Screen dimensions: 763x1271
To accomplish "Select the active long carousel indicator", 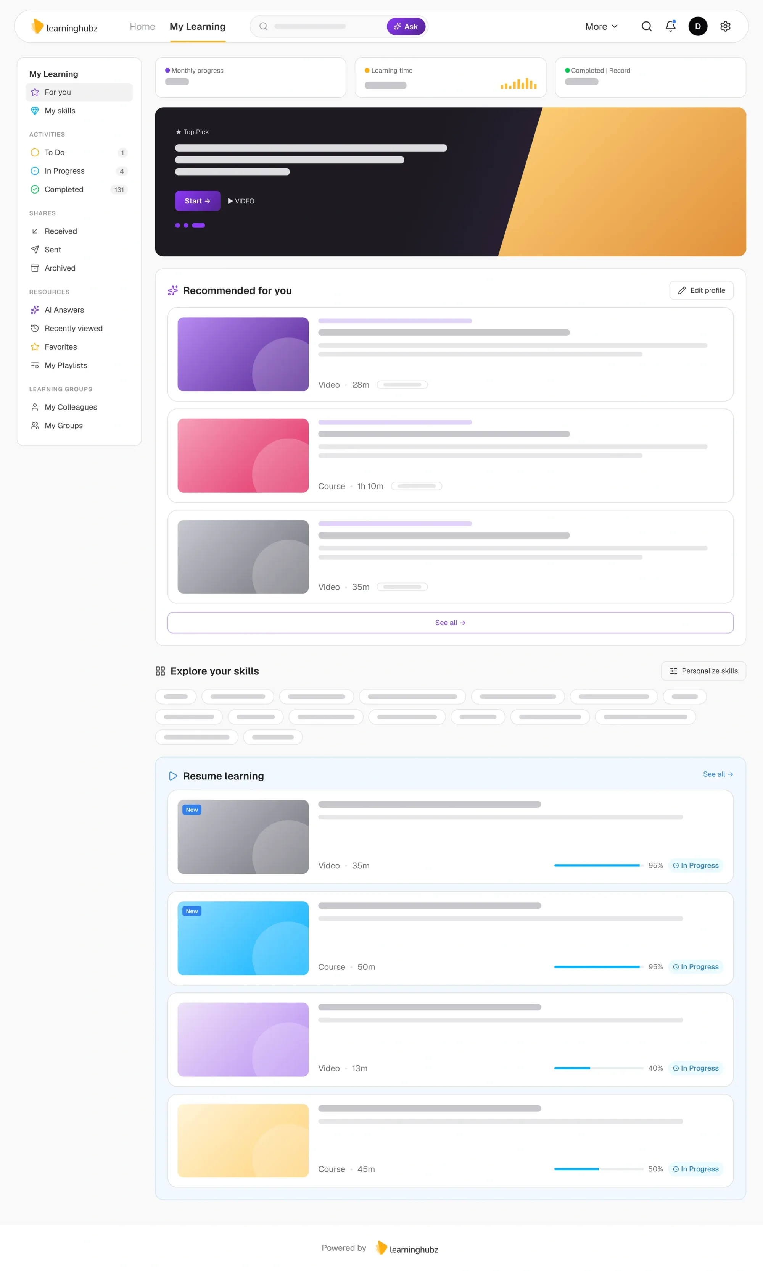I will (x=198, y=225).
